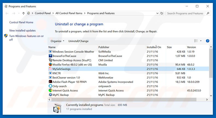The image size is (216, 118).
Task: Select the Only-search program name
Action: click(x=60, y=86)
